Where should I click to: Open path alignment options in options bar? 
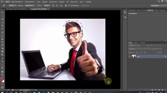coord(57,6)
